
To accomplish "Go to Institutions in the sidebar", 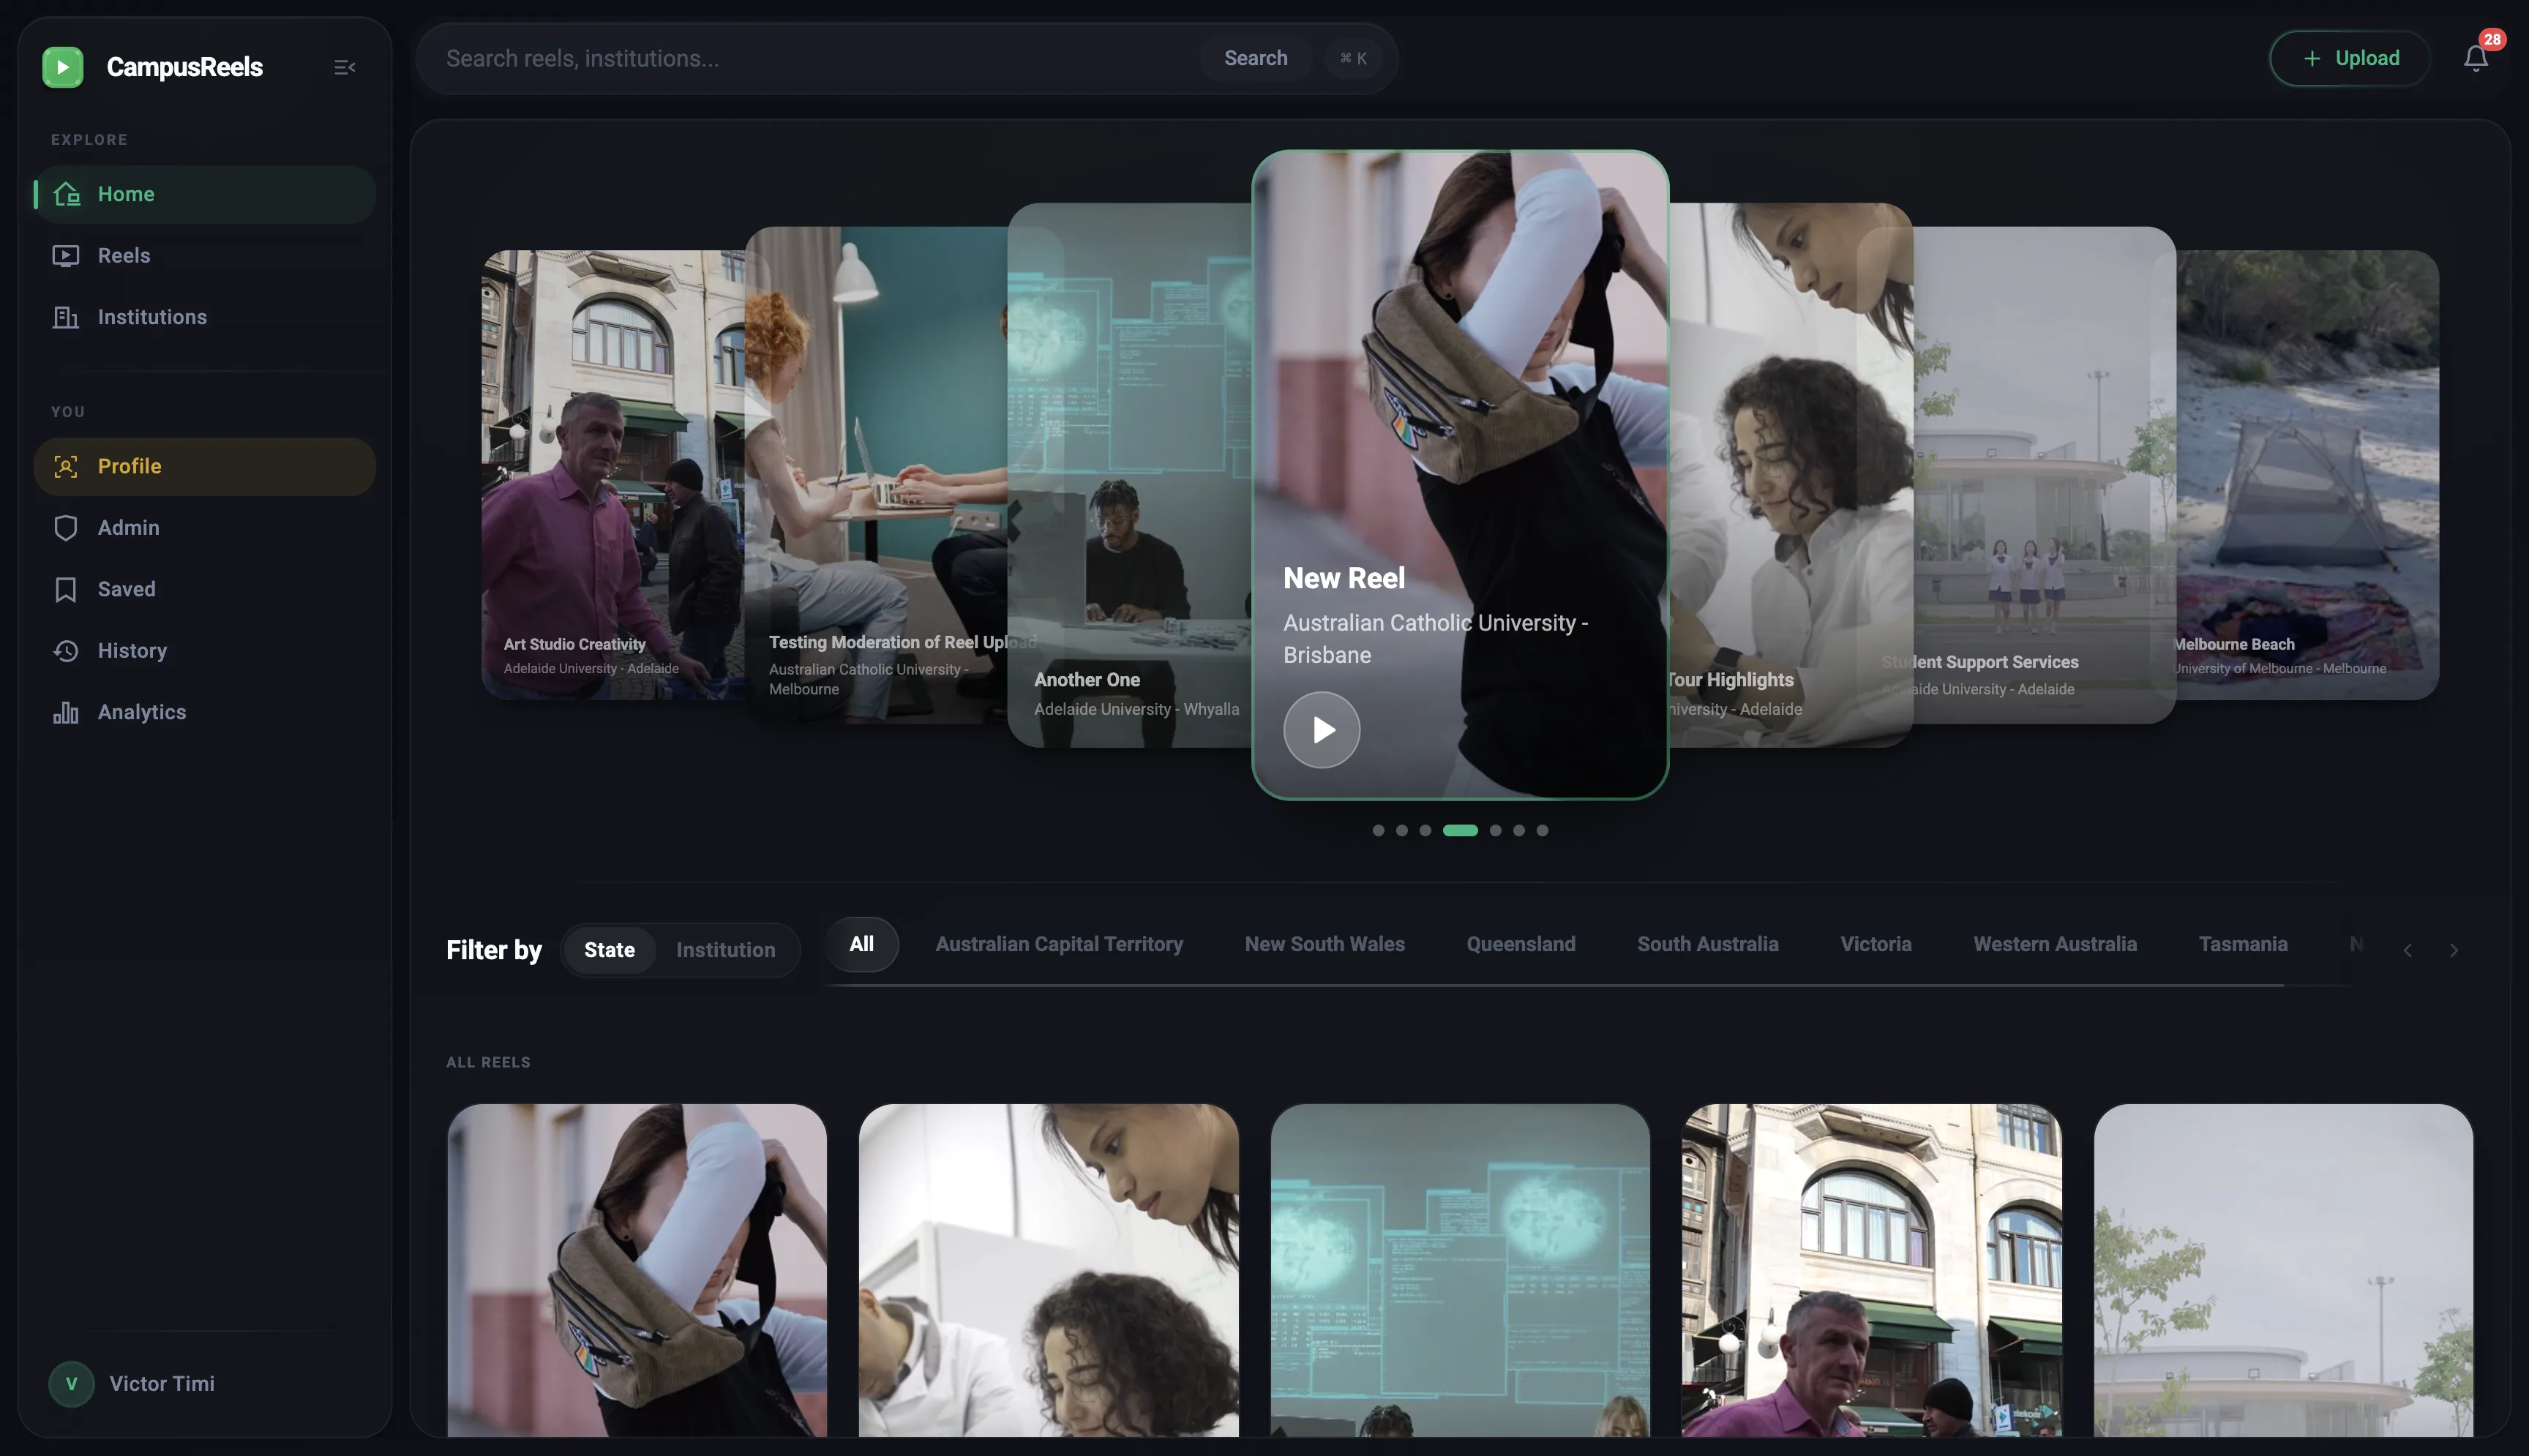I will coord(152,317).
